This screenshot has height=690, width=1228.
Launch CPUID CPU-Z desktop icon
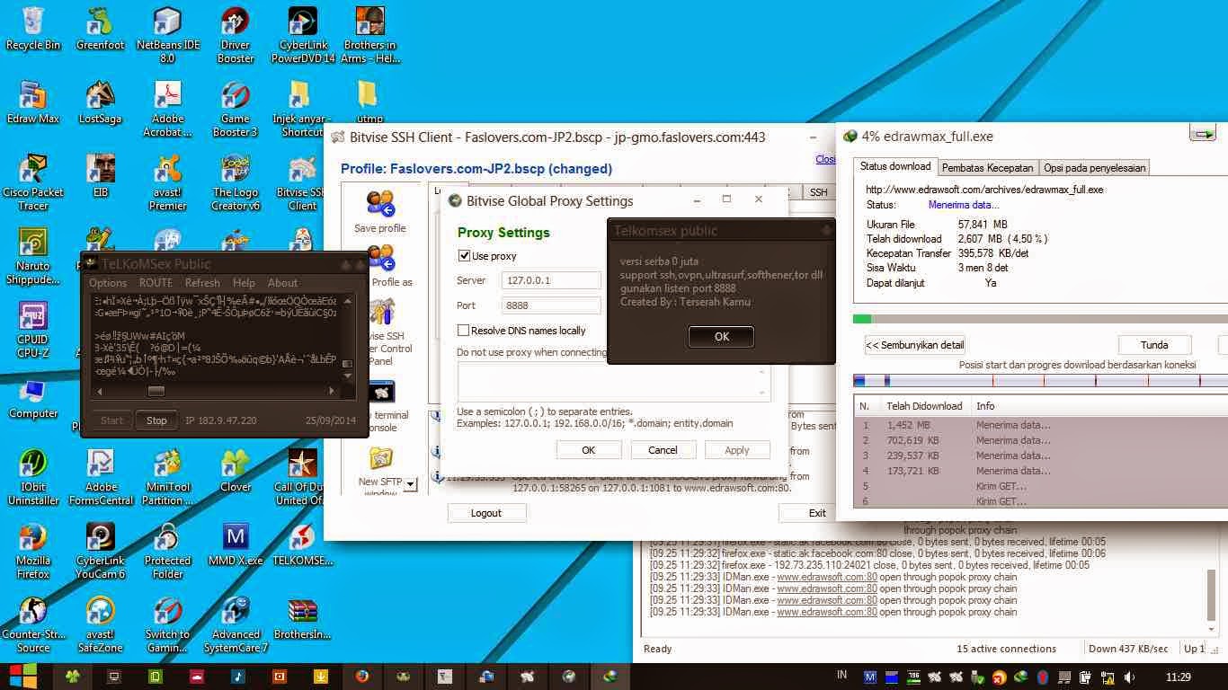[x=33, y=329]
